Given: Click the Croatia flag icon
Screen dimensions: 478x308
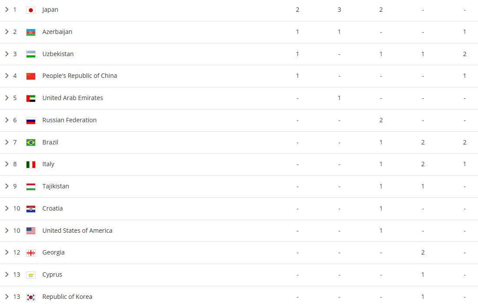Looking at the screenshot, I should pos(30,208).
